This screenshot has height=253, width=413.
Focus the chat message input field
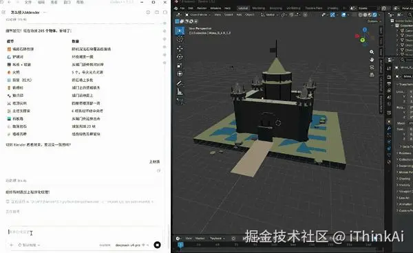coord(84,232)
